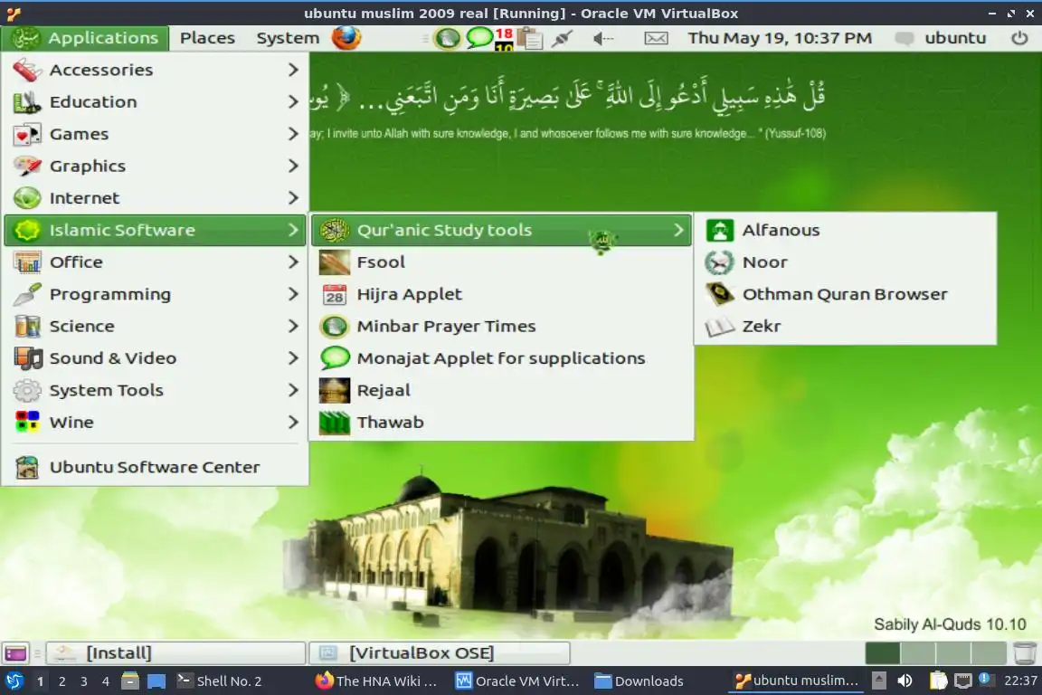Switch to Shell No. 2 task
The height and width of the screenshot is (695, 1042).
(x=219, y=681)
